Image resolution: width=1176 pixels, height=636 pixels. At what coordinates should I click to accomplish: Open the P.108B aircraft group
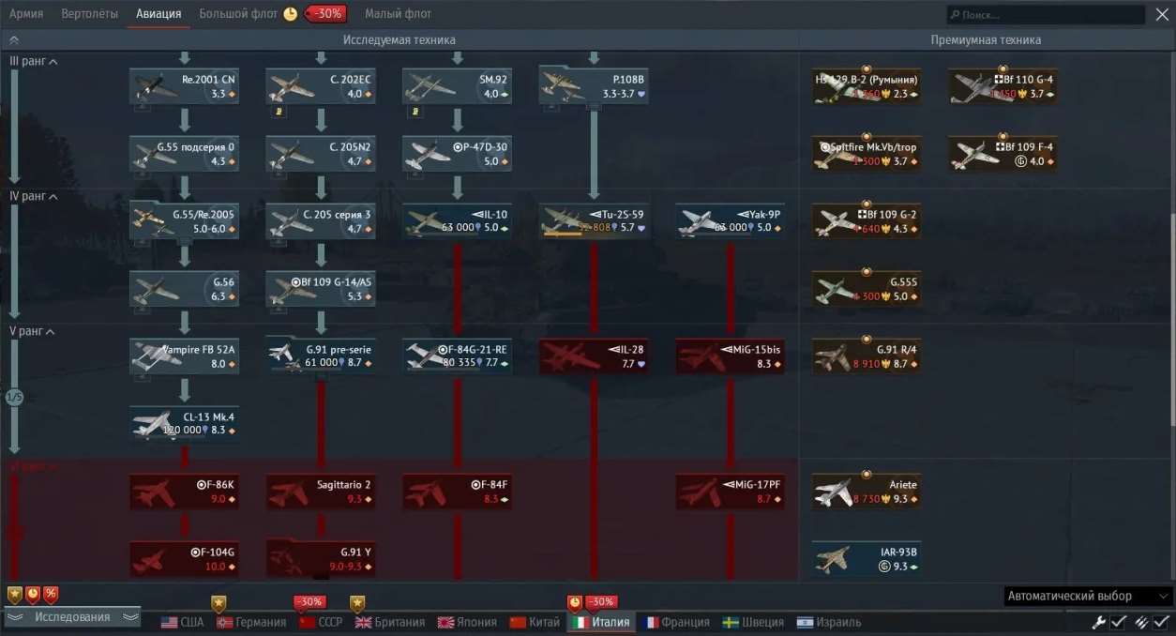tap(596, 86)
